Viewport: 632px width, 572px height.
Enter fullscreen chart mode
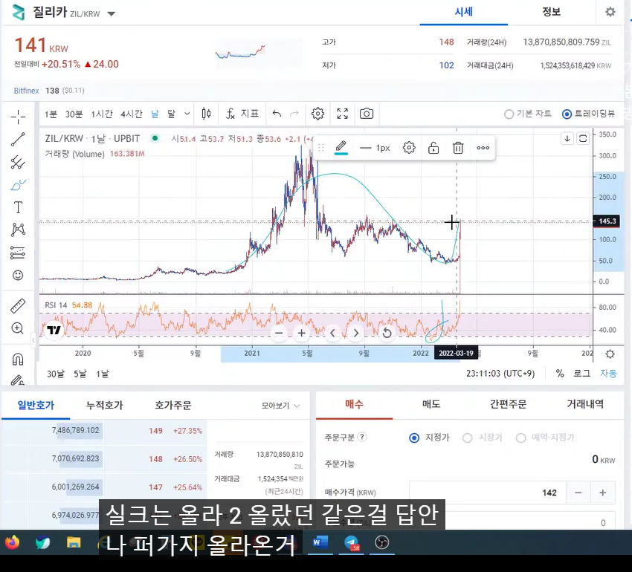[342, 114]
